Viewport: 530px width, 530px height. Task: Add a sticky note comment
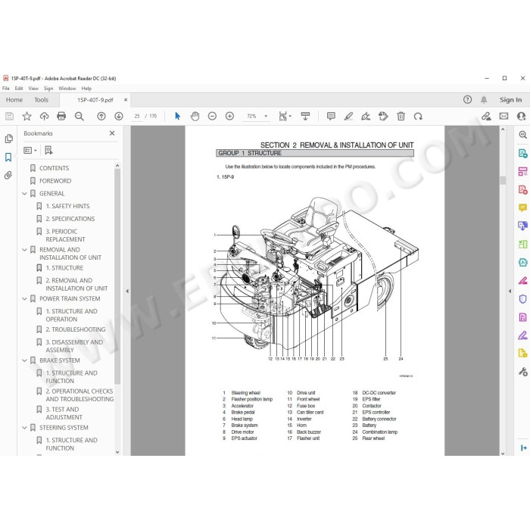tap(332, 117)
